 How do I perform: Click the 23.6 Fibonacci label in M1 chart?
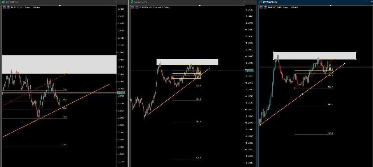(65, 89)
